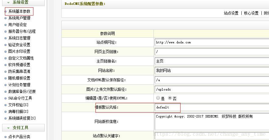Click the 网站名称 label
Viewport: 269px width, 140px height.
(106, 70)
